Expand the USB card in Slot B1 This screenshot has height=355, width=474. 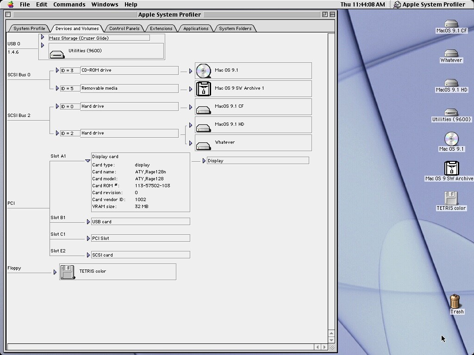pos(88,222)
